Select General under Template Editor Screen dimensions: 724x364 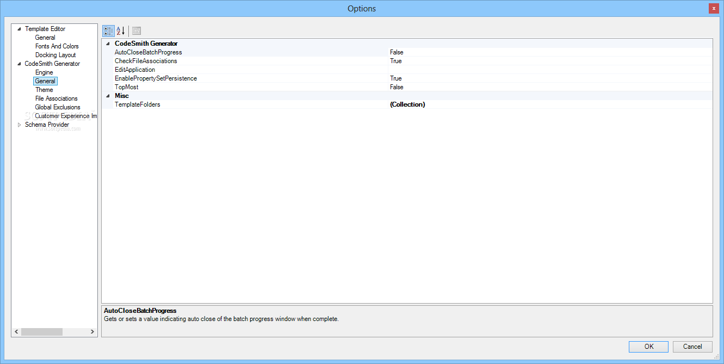[x=45, y=38]
